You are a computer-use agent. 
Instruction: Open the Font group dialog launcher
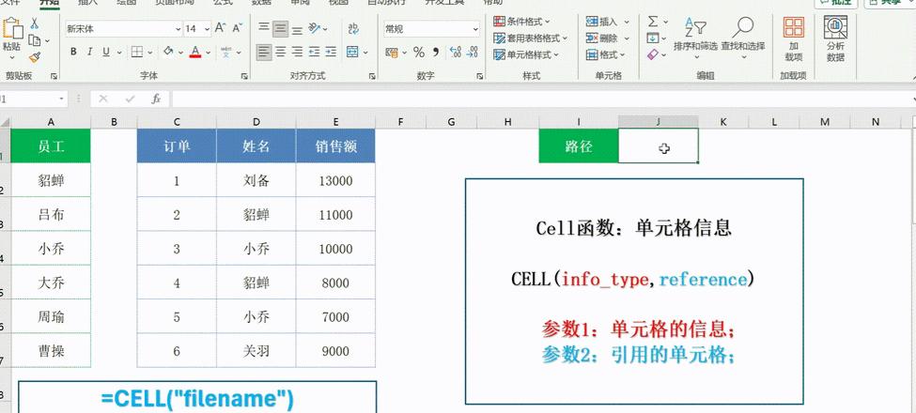[244, 76]
